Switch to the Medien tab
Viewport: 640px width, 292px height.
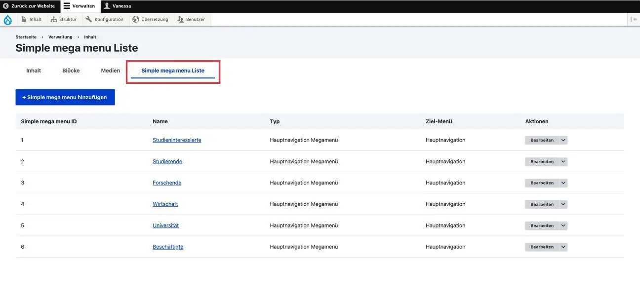tap(110, 70)
